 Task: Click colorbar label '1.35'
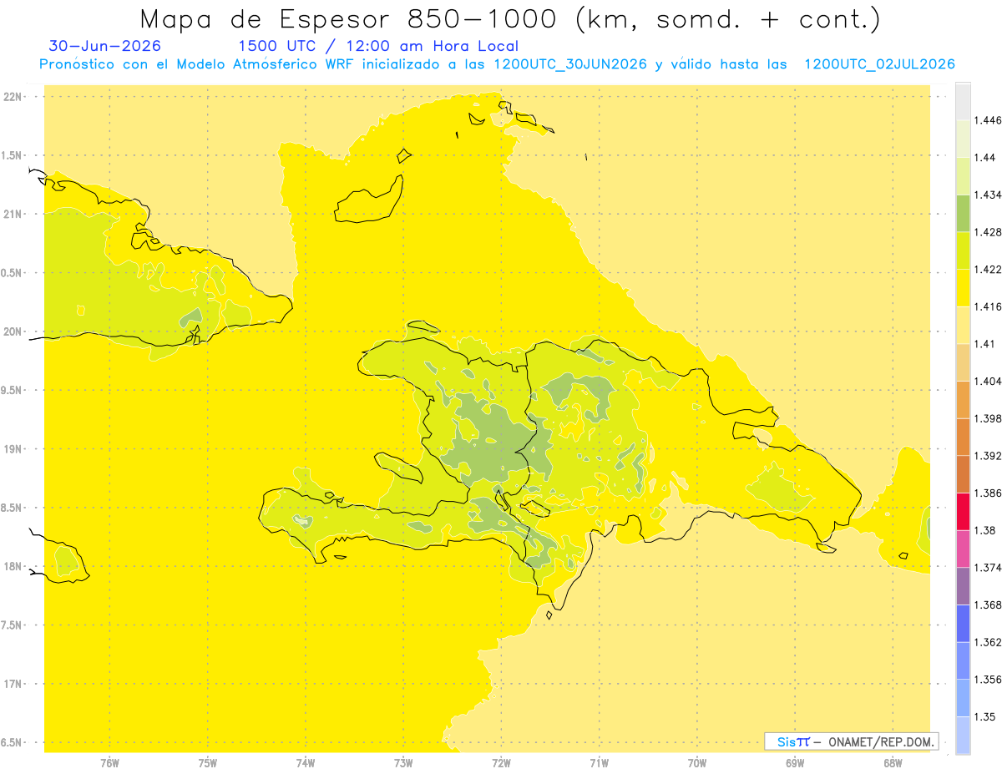[x=985, y=716]
